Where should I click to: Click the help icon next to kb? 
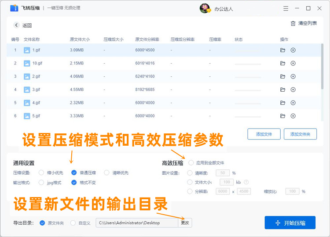click(x=246, y=182)
